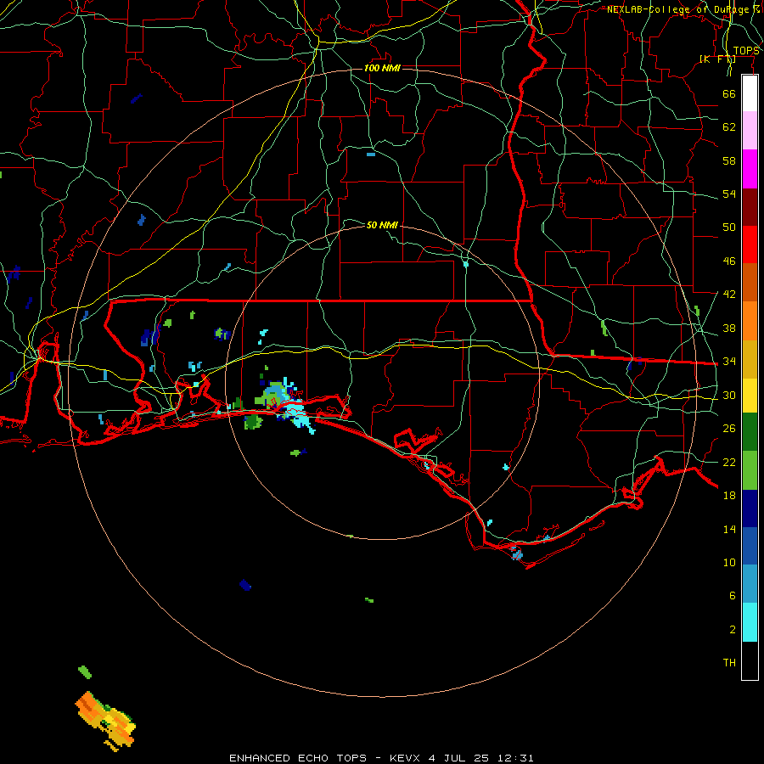
Task: Click the cyan echo cluster on the coastline
Action: 298,413
